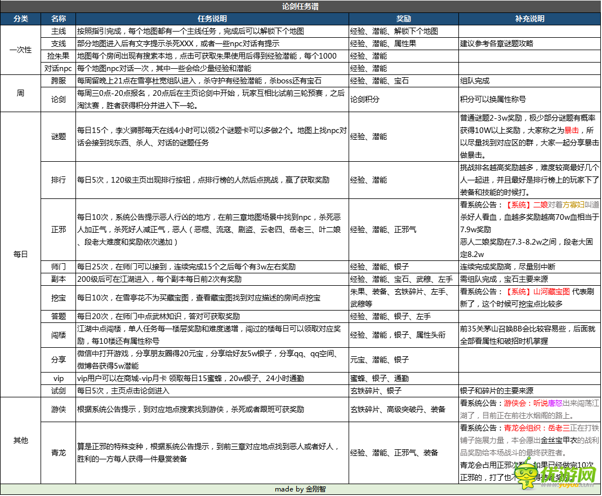Viewport: 602px width, 496px height.
Task: Click the 名称 column header
Action: [58, 18]
